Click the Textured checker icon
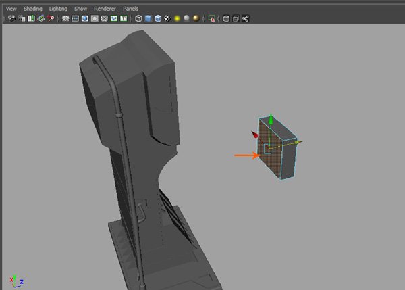 (x=167, y=18)
